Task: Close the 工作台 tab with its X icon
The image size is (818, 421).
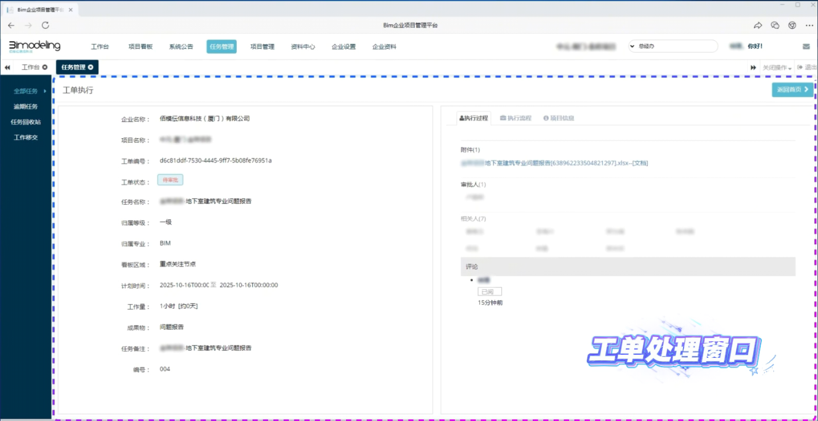Action: [45, 67]
